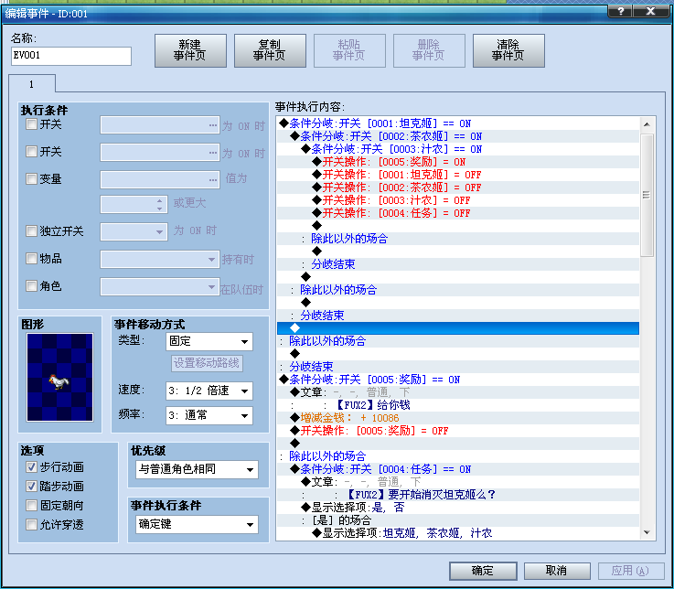Select row 显示选择项:是, 否

pos(458,508)
